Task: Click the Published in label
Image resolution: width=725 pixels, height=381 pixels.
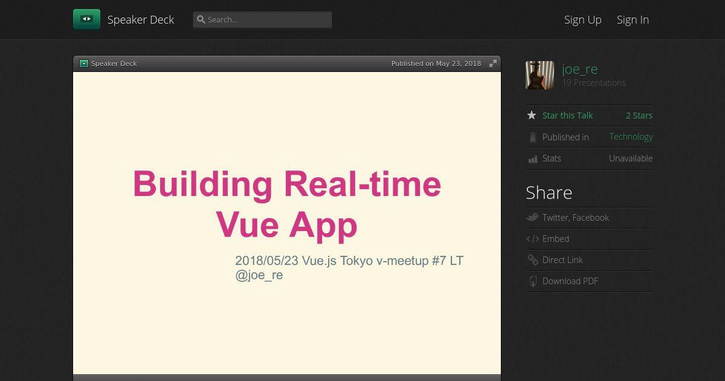Action: tap(565, 137)
